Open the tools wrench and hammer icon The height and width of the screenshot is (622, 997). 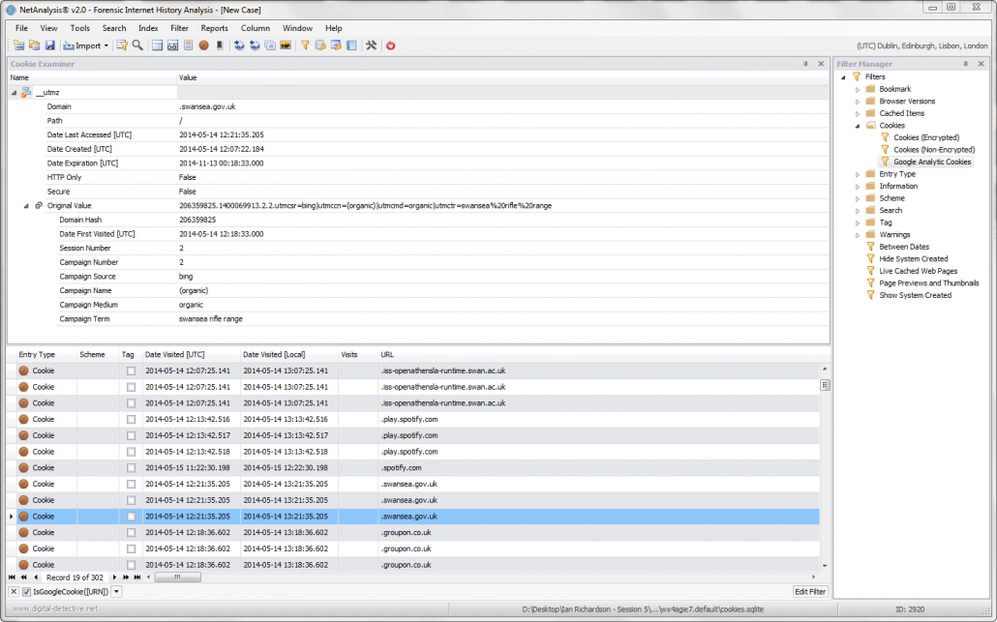(x=370, y=45)
